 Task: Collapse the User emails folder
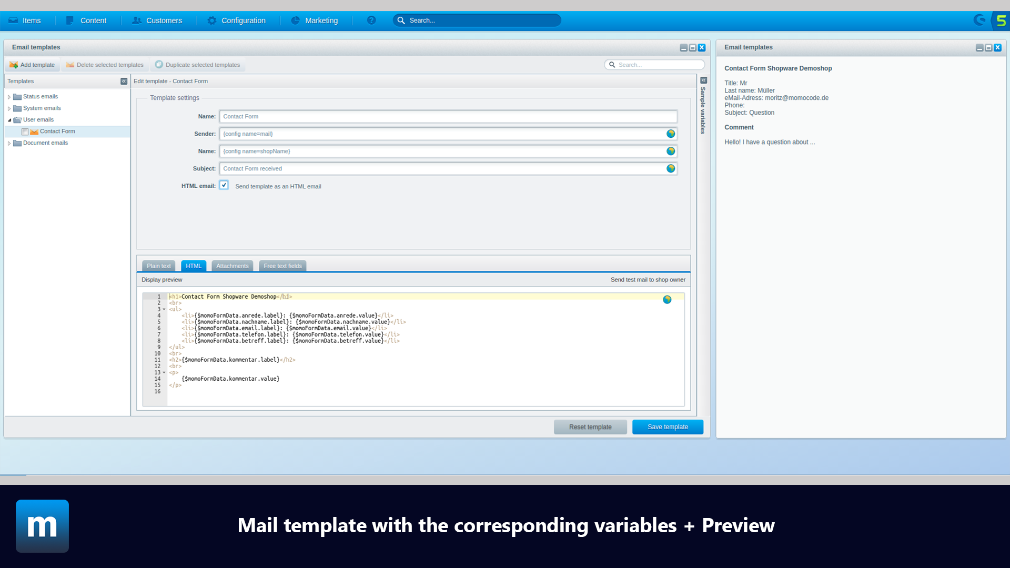coord(9,120)
